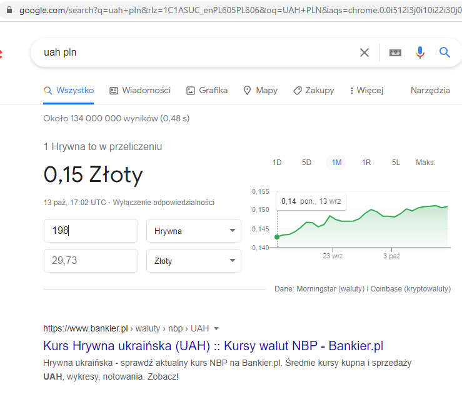Image resolution: width=462 pixels, height=394 pixels.
Task: Open the Kurs Hrywna ukraińska Bankier.pl link
Action: click(x=213, y=346)
